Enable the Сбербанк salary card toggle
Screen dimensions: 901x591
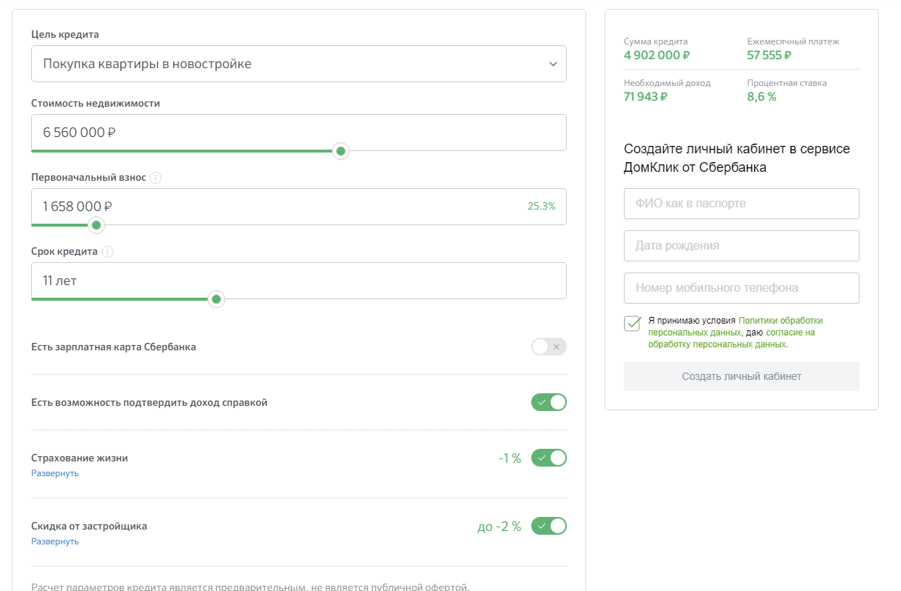click(548, 347)
